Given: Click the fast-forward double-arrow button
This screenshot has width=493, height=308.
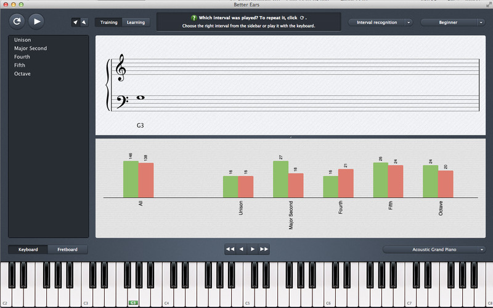Looking at the screenshot, I should 264,249.
